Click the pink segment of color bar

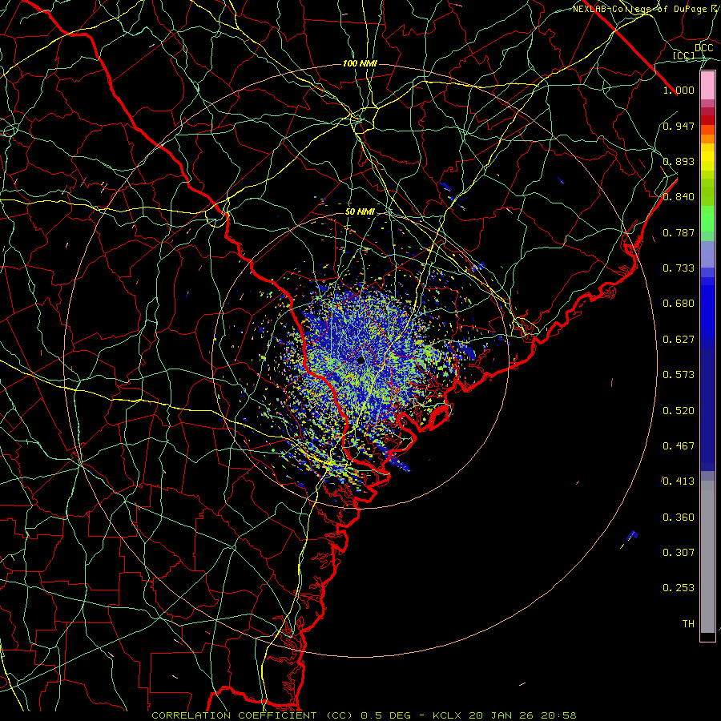pyautogui.click(x=707, y=86)
